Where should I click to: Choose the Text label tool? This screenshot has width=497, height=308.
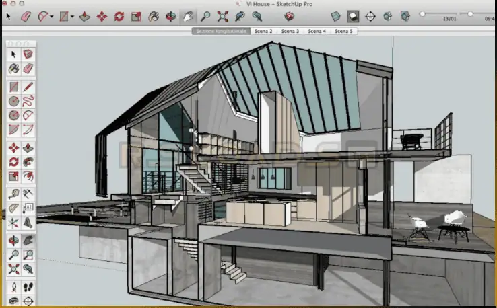pyautogui.click(x=28, y=208)
